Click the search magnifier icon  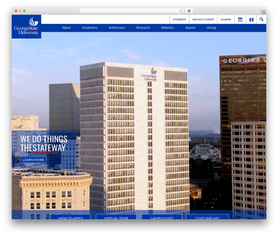pyautogui.click(x=261, y=20)
